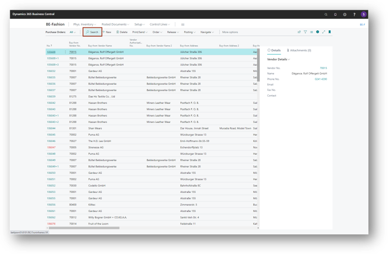Click the BE-F company badge at top right
The width and height of the screenshot is (388, 254).
tap(362, 25)
